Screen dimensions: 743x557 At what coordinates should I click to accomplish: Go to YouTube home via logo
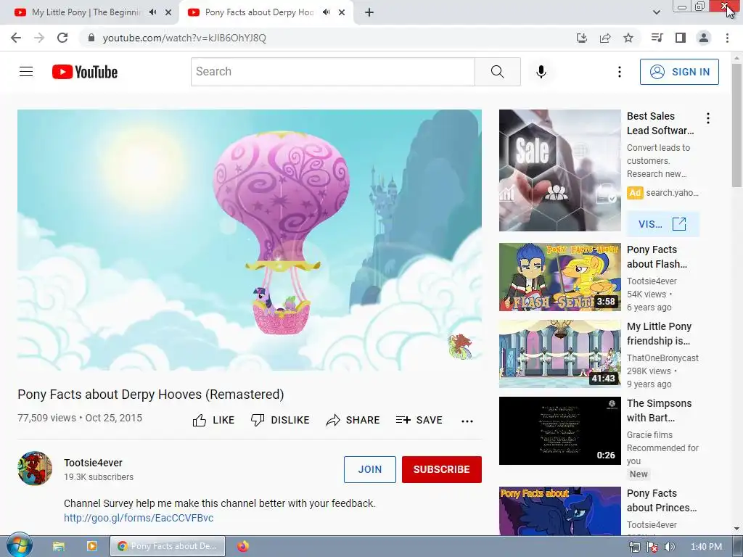85,72
